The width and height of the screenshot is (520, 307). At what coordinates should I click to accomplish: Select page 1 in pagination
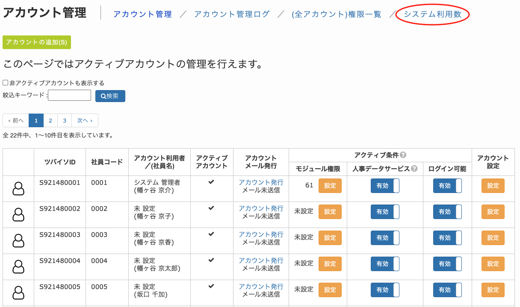36,120
